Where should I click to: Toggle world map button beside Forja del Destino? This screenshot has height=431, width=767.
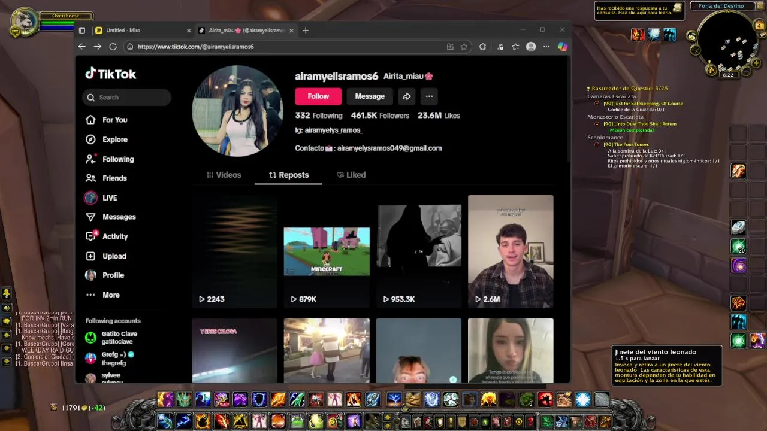click(762, 7)
